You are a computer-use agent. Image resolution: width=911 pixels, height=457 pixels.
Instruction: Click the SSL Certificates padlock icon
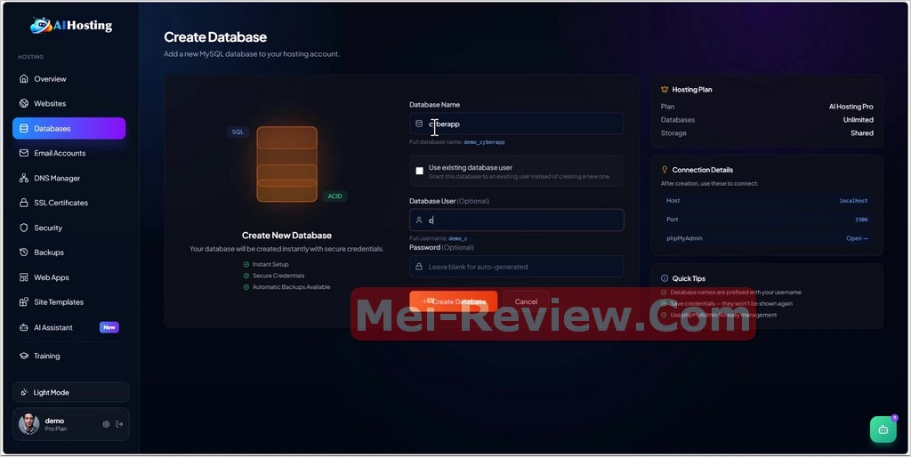click(x=24, y=203)
